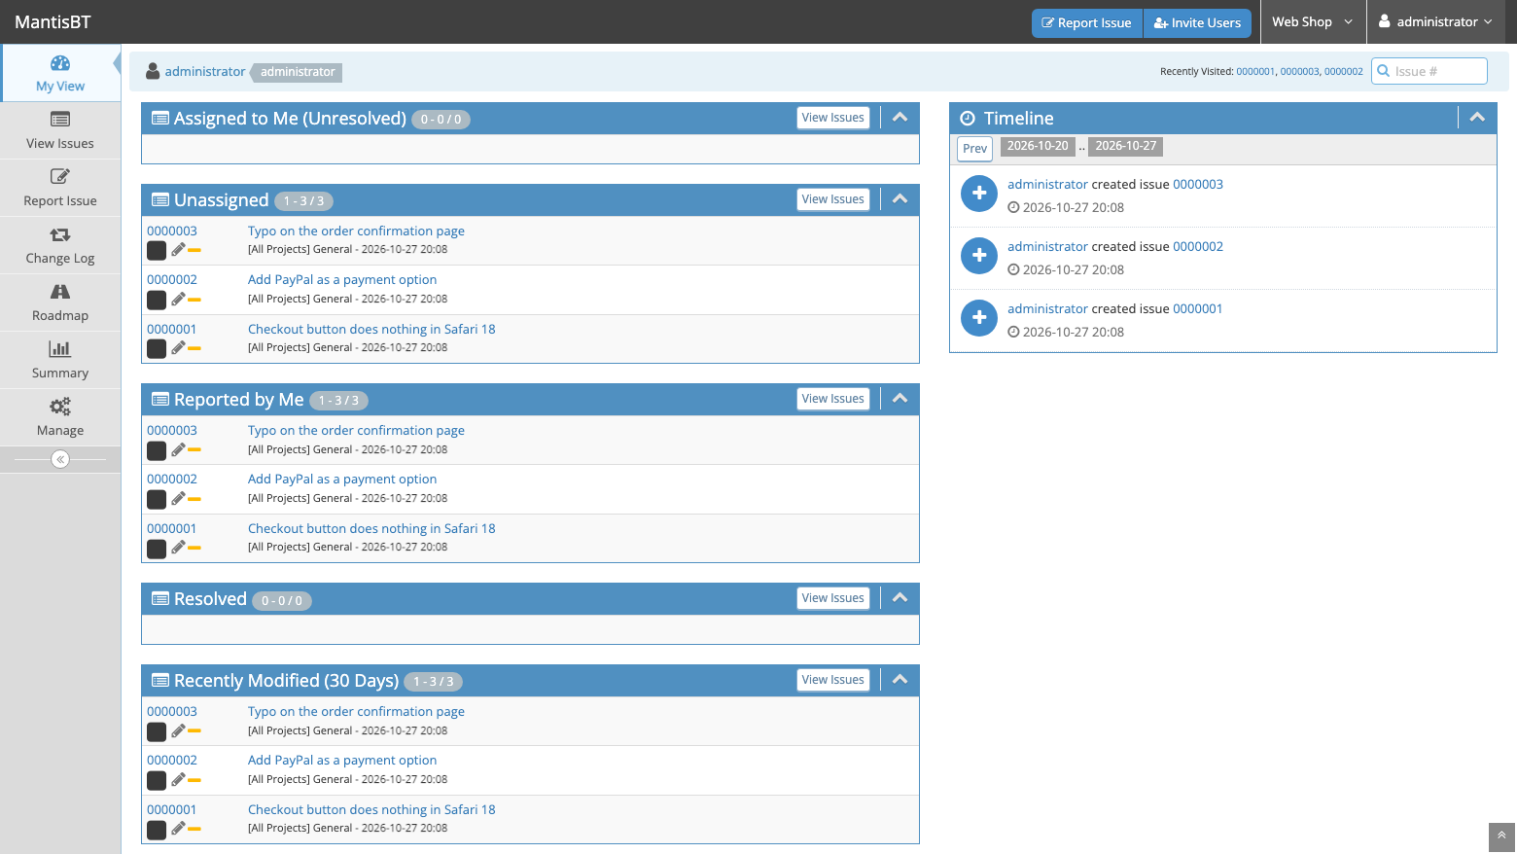Click the Roadmap road icon

pos(60,292)
